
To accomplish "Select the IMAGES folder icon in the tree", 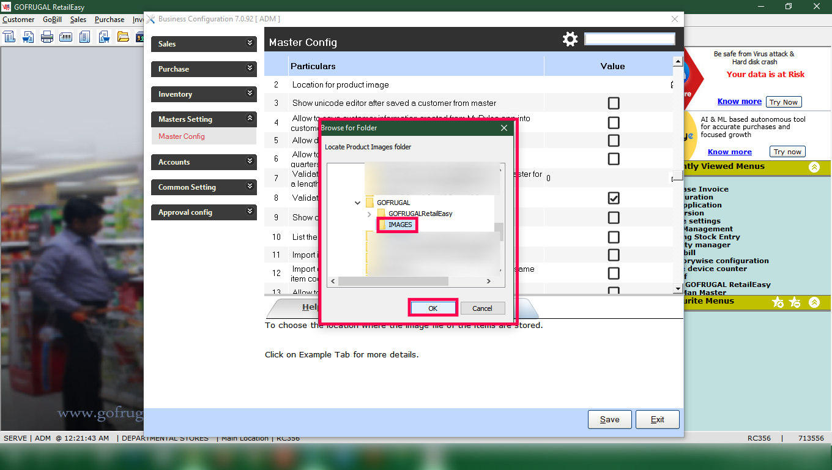I will click(x=382, y=225).
